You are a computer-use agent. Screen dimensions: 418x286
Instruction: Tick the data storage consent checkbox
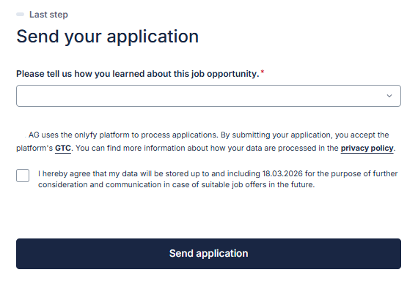point(23,176)
